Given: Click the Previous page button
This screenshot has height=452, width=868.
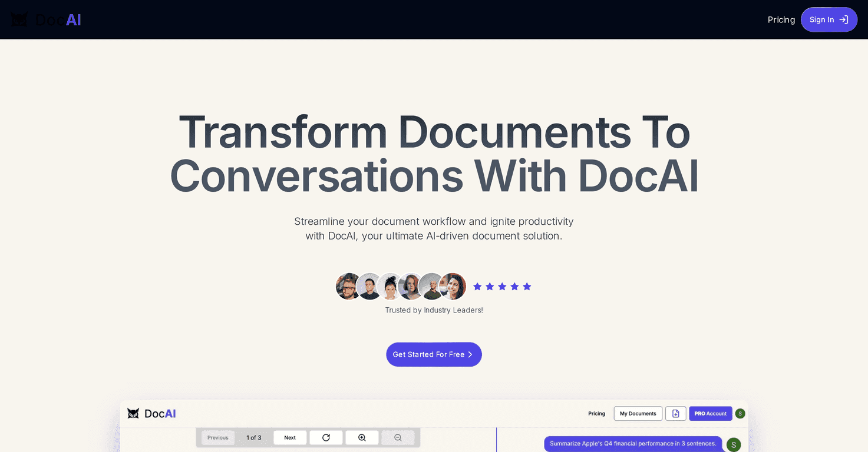Looking at the screenshot, I should point(217,437).
